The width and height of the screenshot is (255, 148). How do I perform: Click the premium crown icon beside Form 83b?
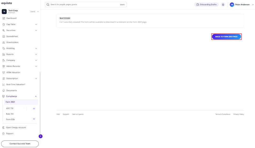pos(34,119)
